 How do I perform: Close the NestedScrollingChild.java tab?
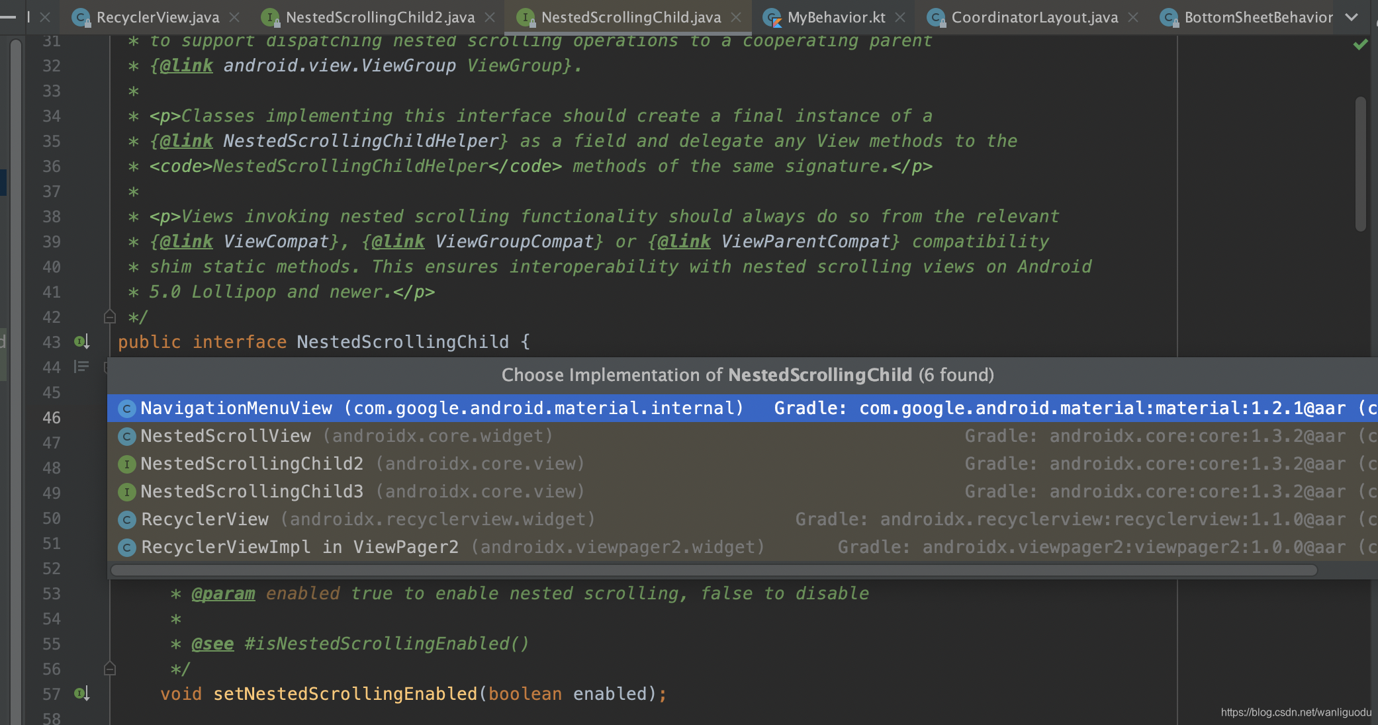point(736,18)
